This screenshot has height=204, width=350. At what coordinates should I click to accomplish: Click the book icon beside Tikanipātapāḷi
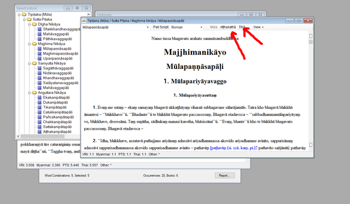tap(39, 107)
